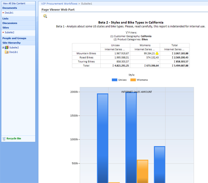Select DocLib1 label in the hierarchy tree

tap(14, 52)
